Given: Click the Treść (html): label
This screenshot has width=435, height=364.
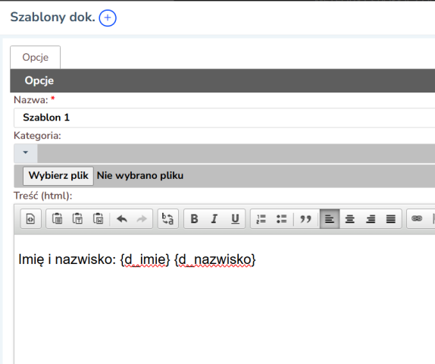Looking at the screenshot, I should 43,196.
